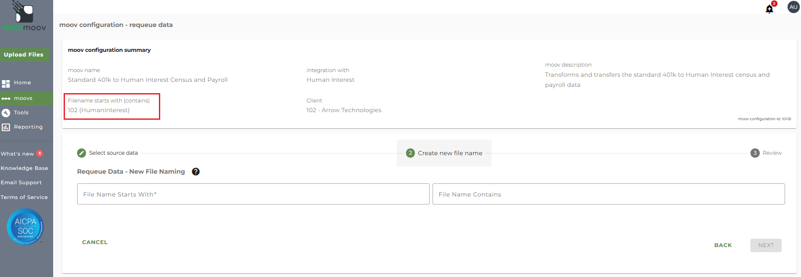The width and height of the screenshot is (801, 277).
Task: Click the moovs sidebar icon
Action: pos(6,99)
